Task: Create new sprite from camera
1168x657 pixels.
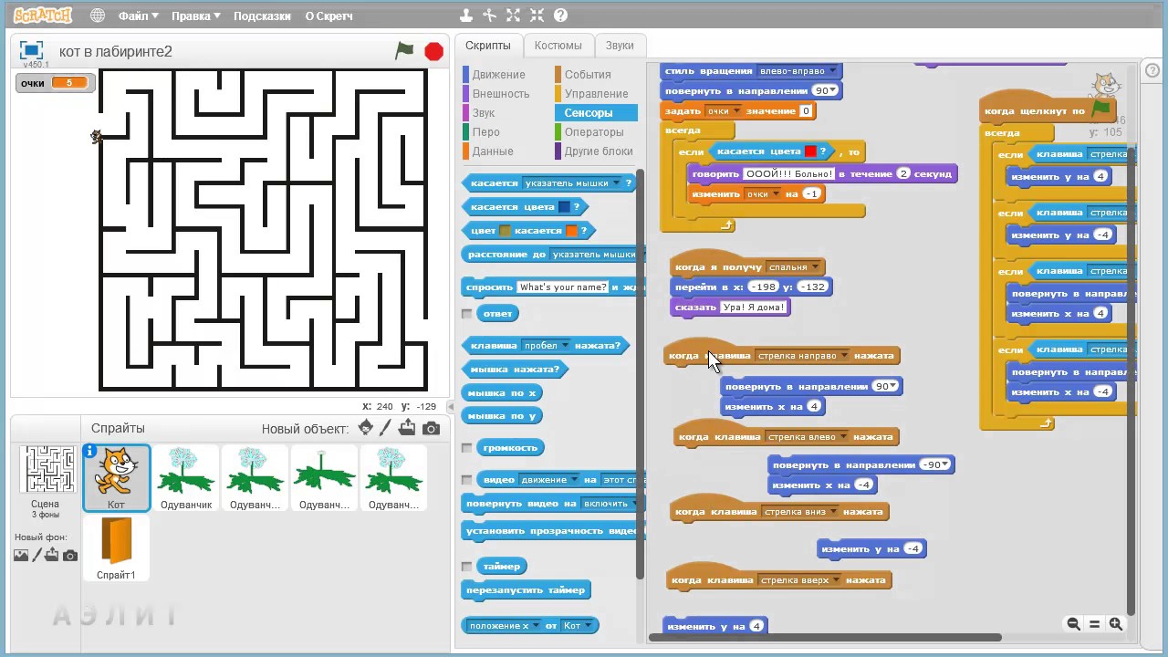Action: coord(431,428)
